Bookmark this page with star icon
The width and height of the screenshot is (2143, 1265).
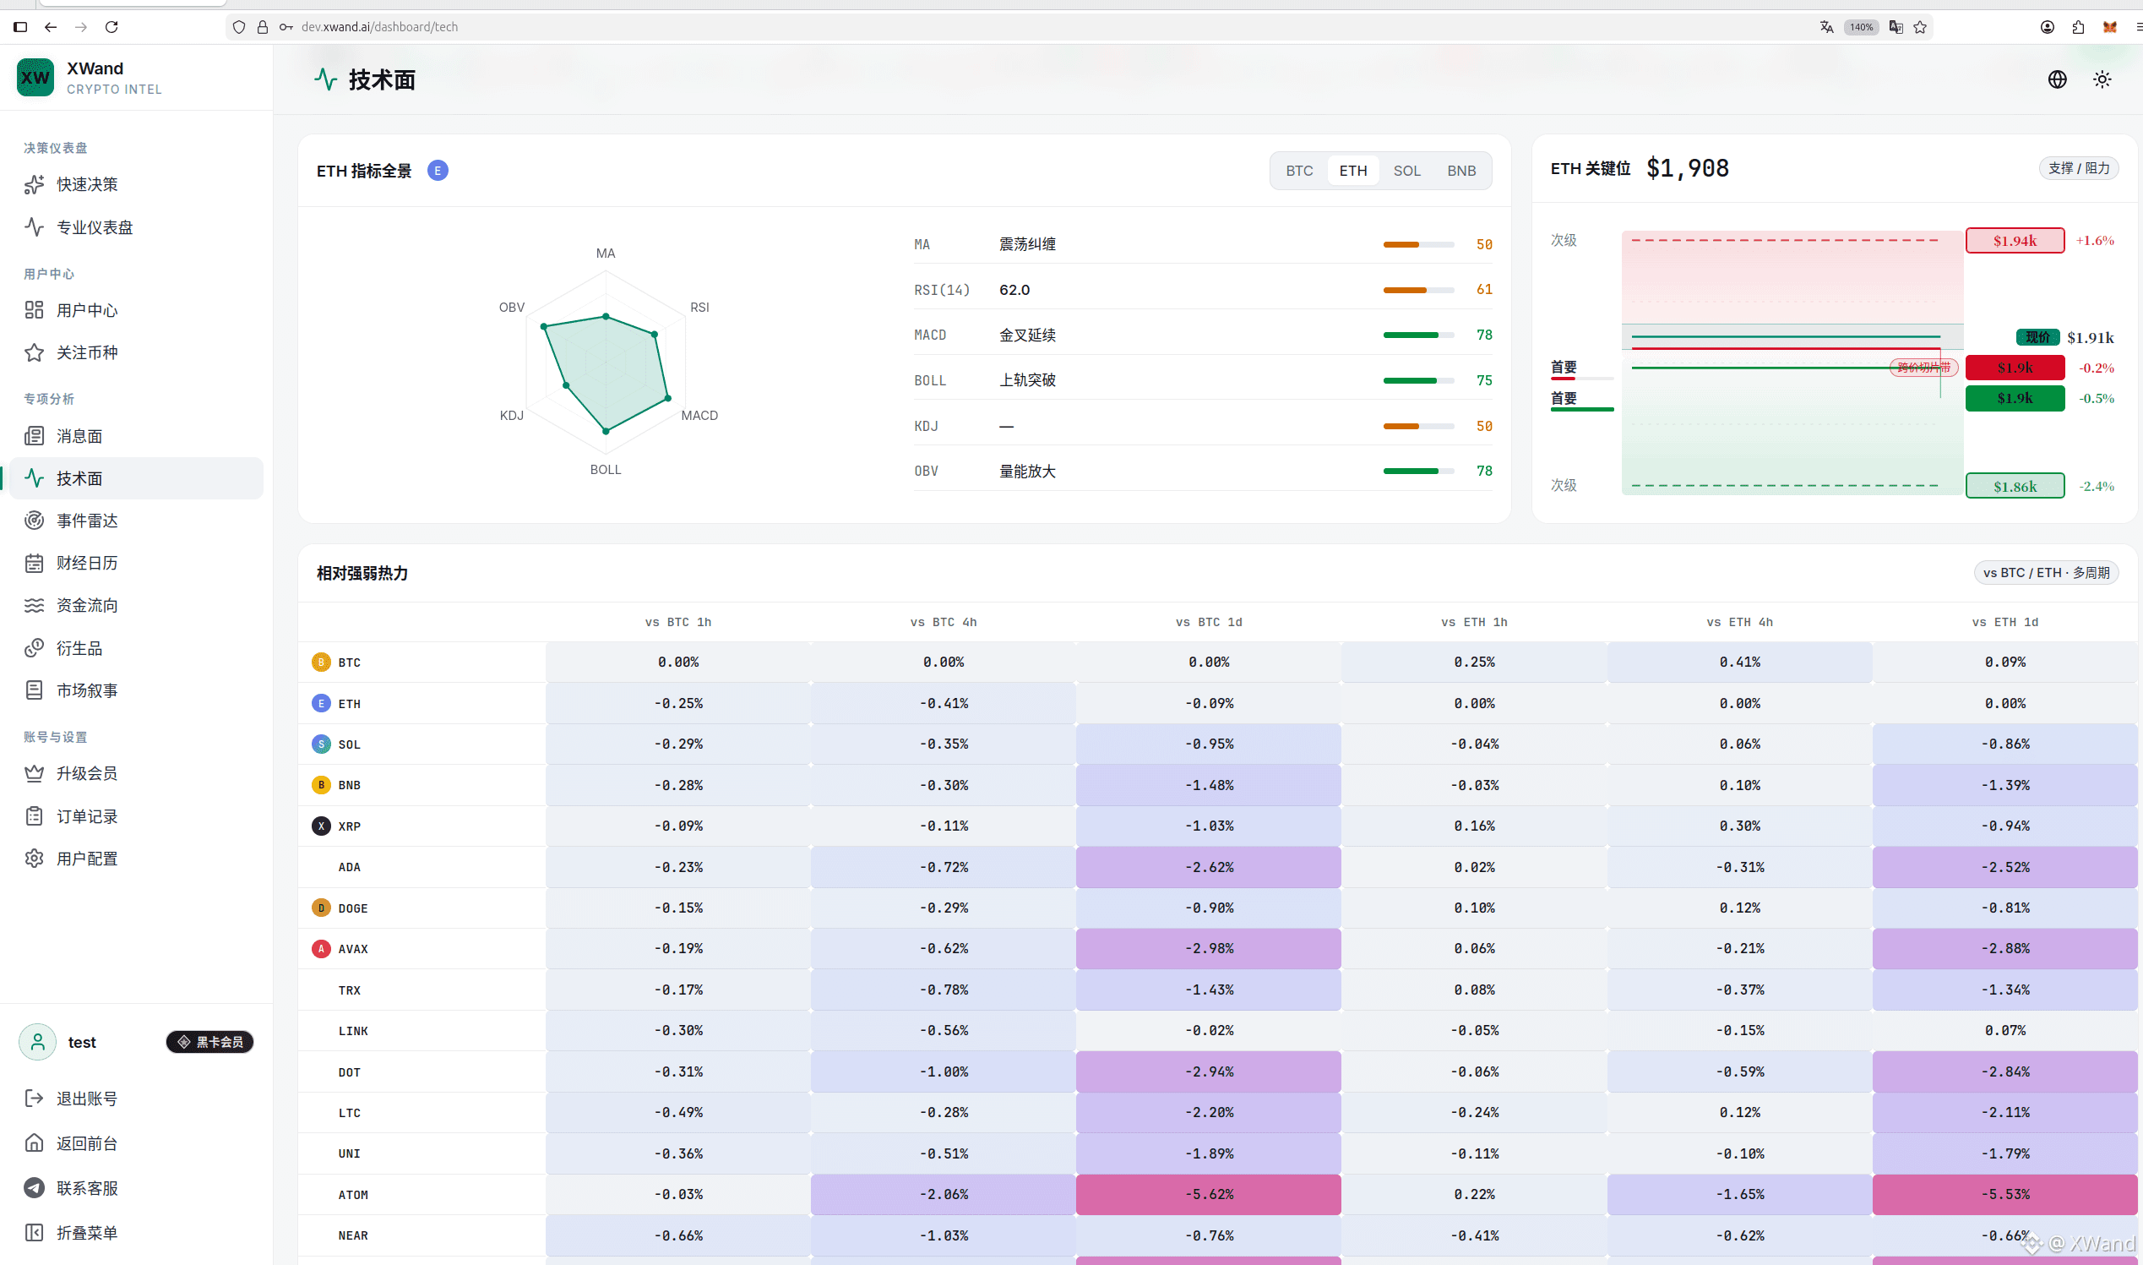pyautogui.click(x=1920, y=27)
